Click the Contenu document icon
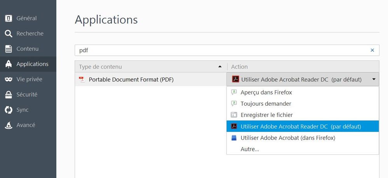This screenshot has width=388, height=178. click(9, 49)
